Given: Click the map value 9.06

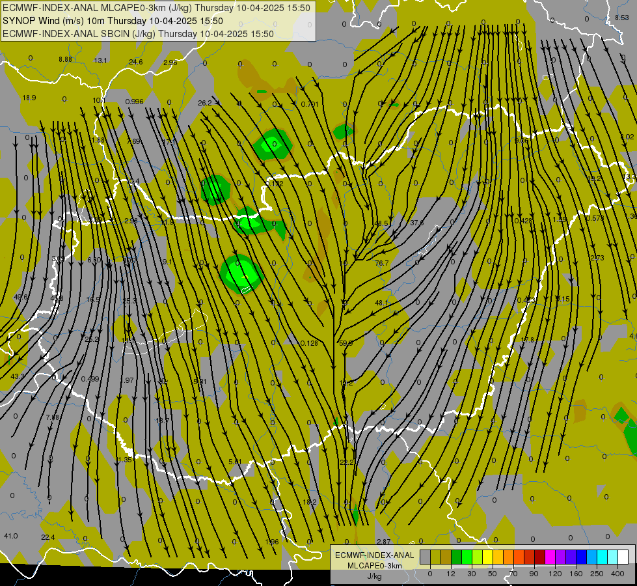Looking at the screenshot, I should (x=522, y=141).
